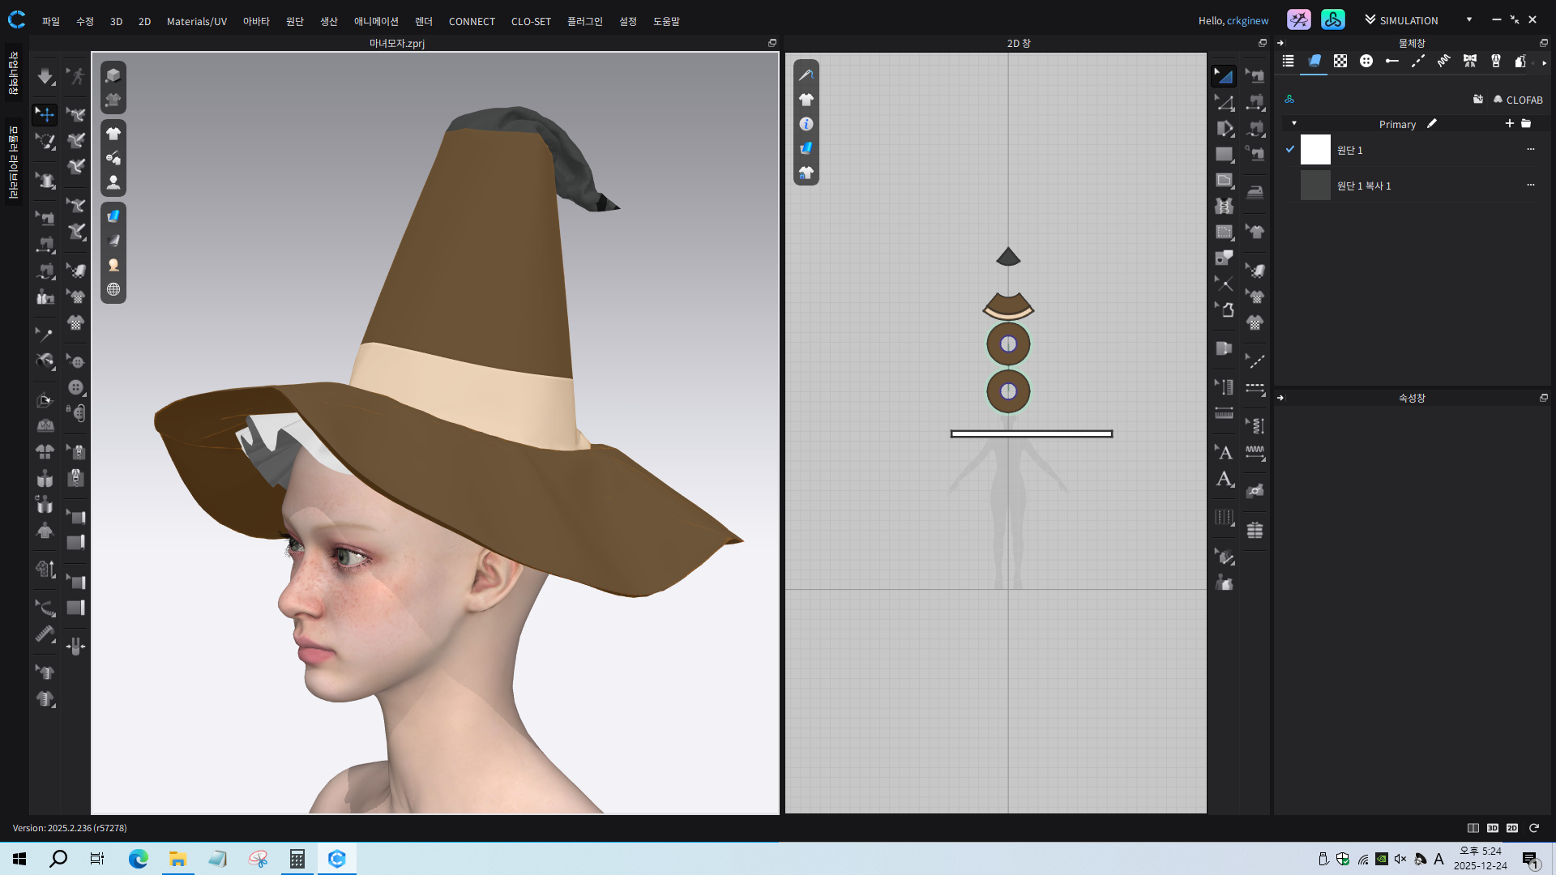
Task: Open the Button tab in the Object Browser
Action: 1366,61
